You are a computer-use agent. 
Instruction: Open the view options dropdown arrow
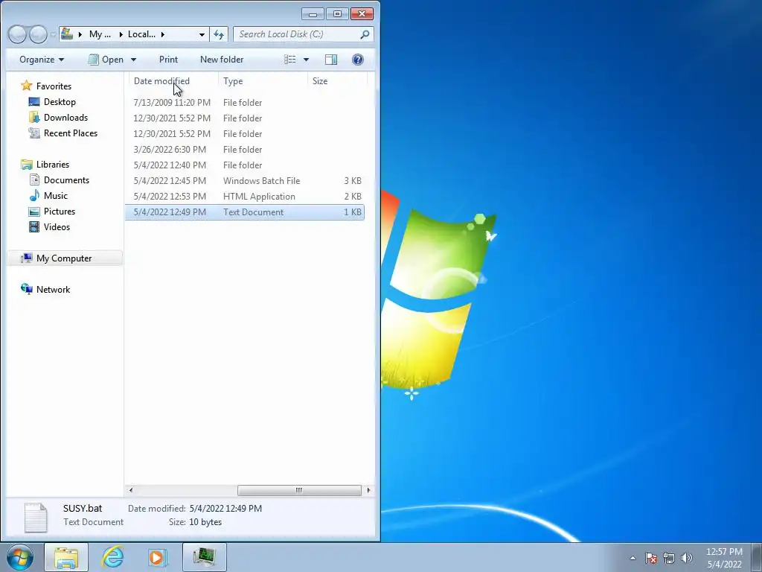tap(306, 60)
